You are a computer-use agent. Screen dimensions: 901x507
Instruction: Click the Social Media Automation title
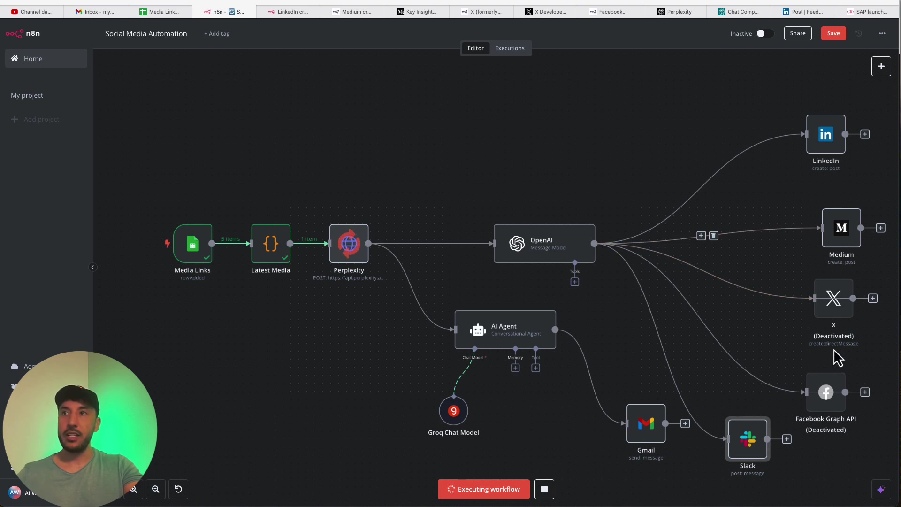pos(146,34)
